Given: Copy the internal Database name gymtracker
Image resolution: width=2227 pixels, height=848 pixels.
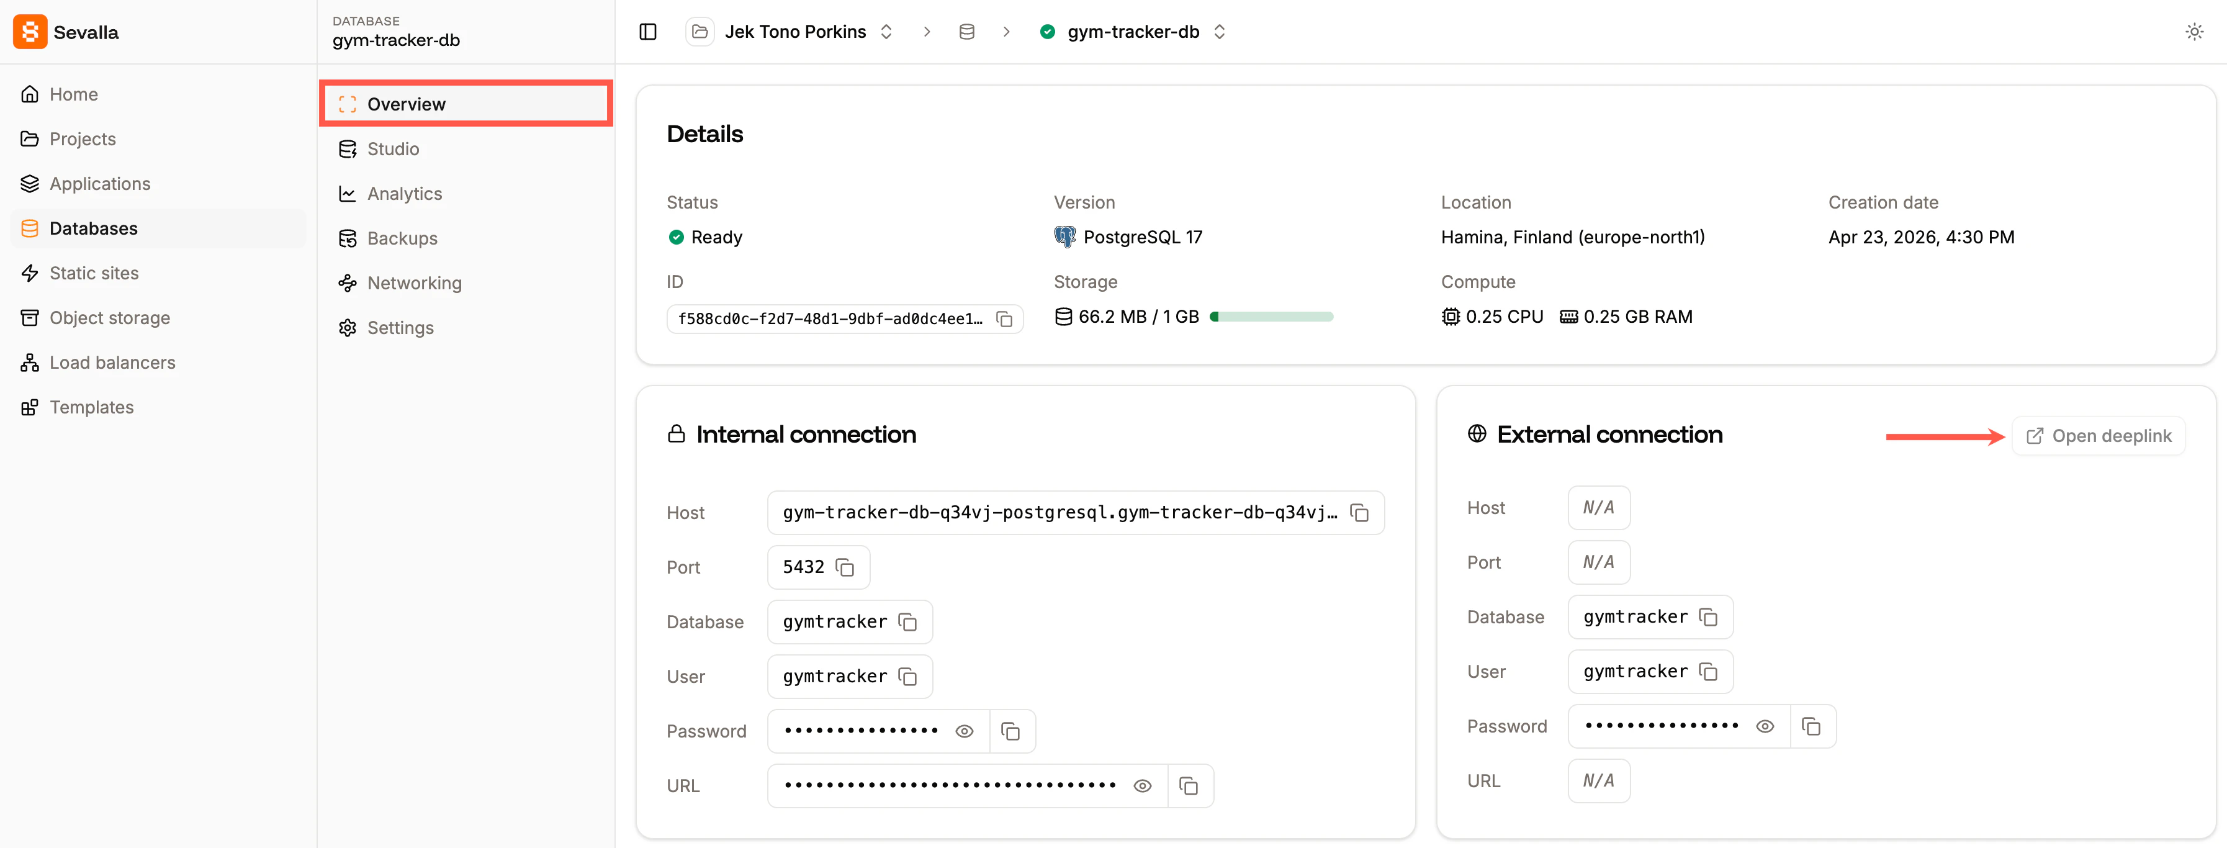Looking at the screenshot, I should [907, 621].
